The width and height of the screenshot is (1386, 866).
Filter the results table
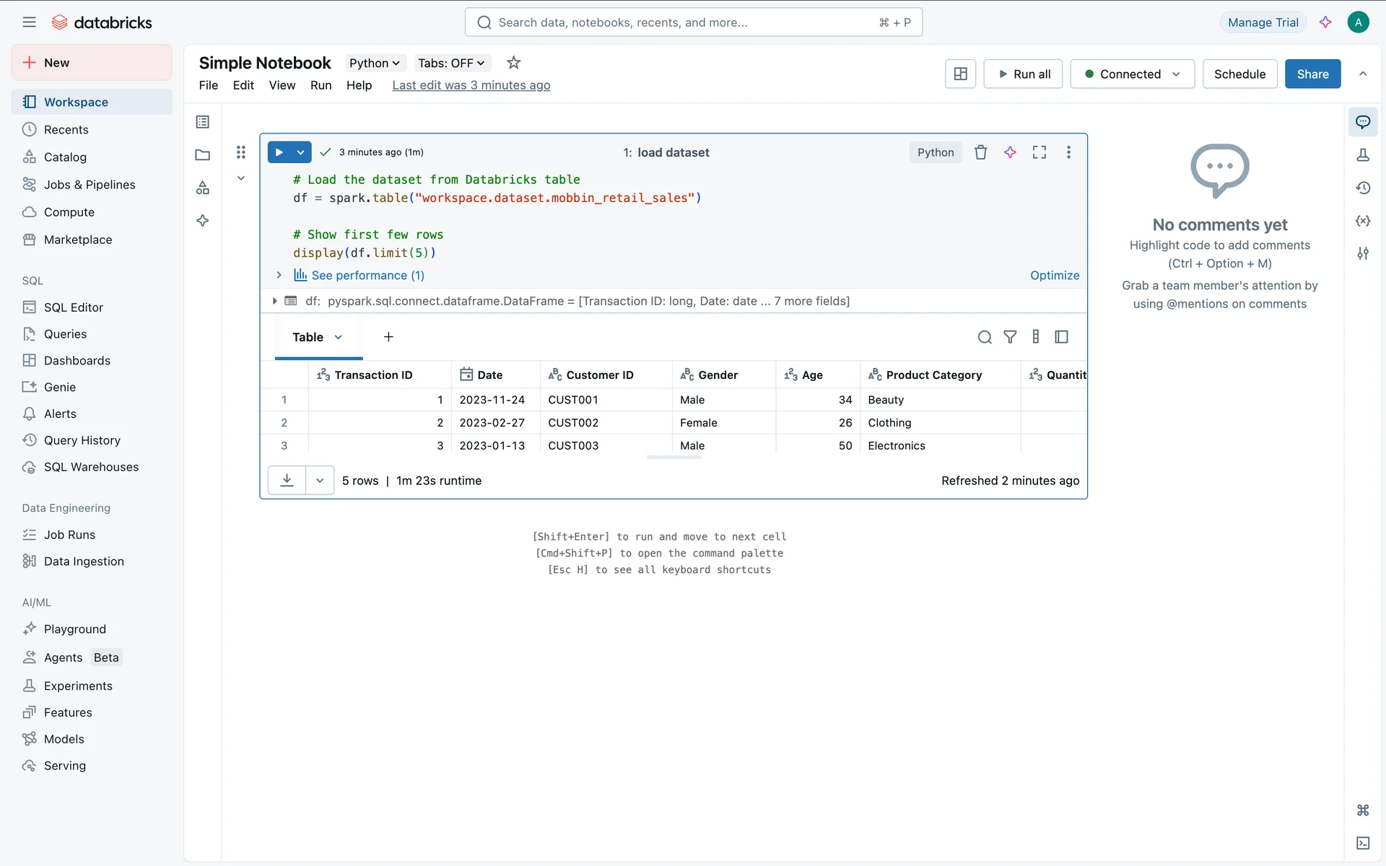[x=1010, y=337]
